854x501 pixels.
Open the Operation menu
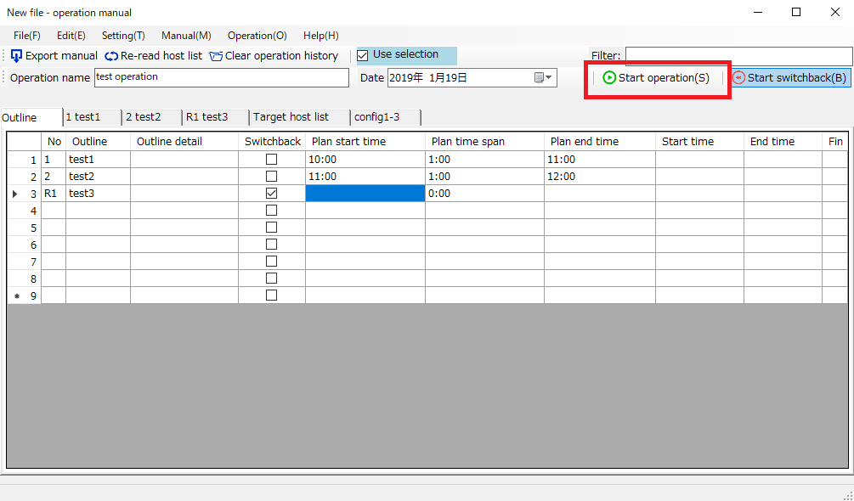(x=257, y=36)
